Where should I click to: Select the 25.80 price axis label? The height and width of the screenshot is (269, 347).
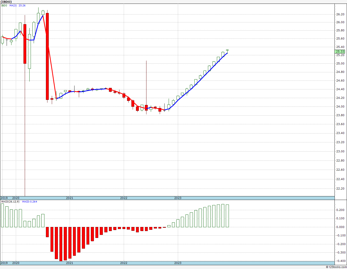340,30
